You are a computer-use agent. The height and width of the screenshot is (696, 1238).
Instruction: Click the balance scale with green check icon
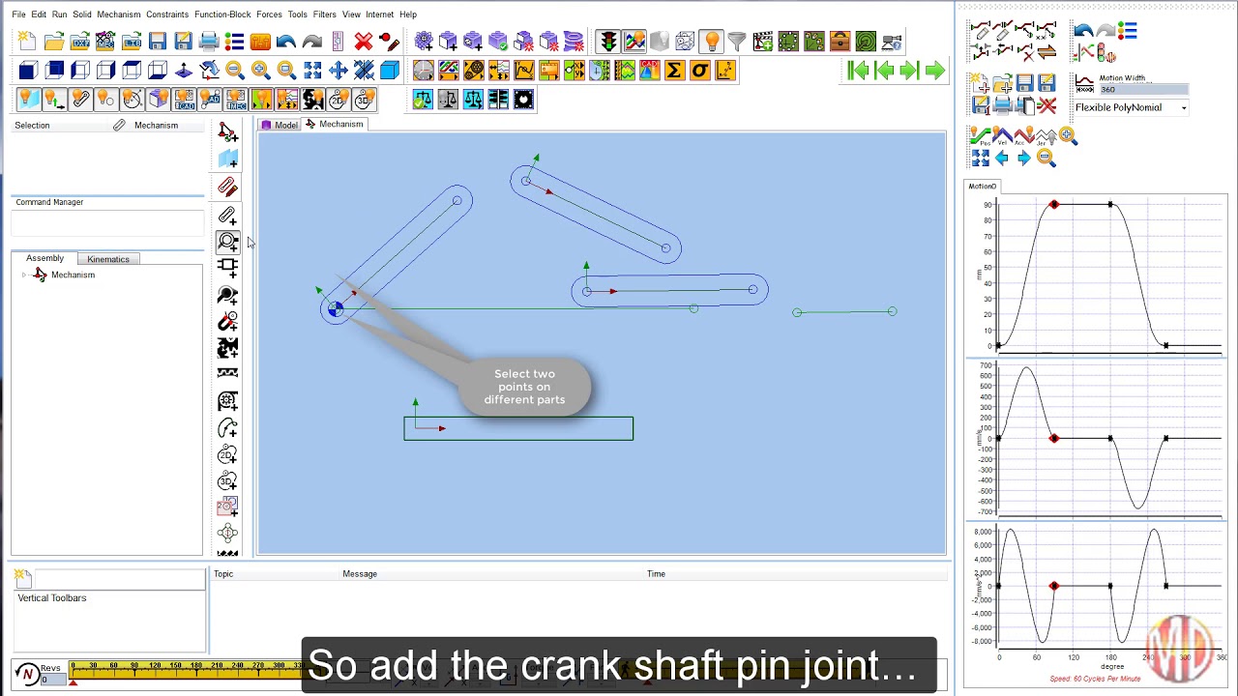point(423,100)
